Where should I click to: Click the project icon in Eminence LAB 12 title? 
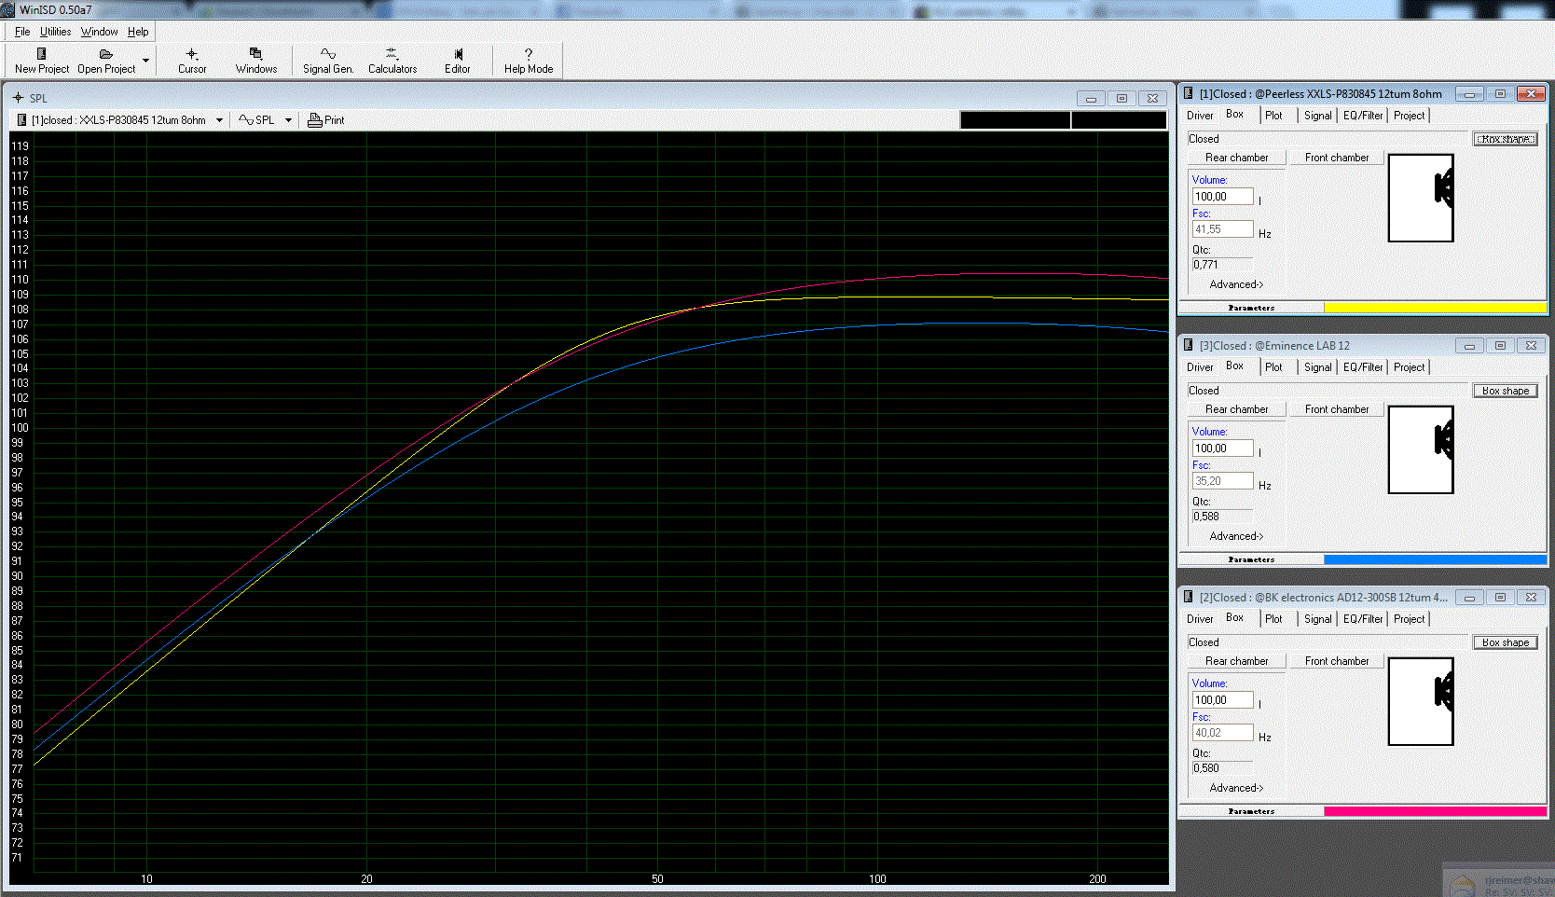tap(1189, 345)
